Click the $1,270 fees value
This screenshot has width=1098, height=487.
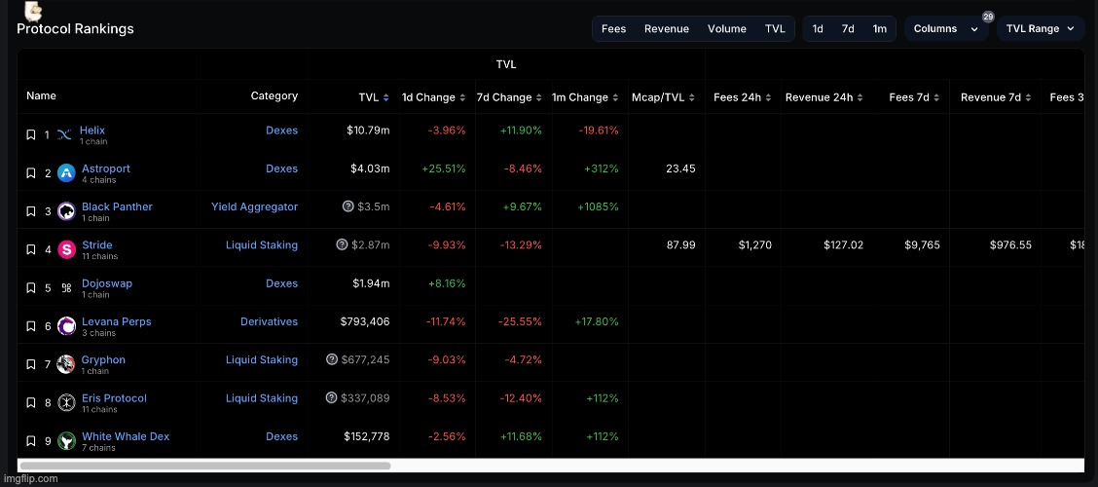pyautogui.click(x=755, y=245)
